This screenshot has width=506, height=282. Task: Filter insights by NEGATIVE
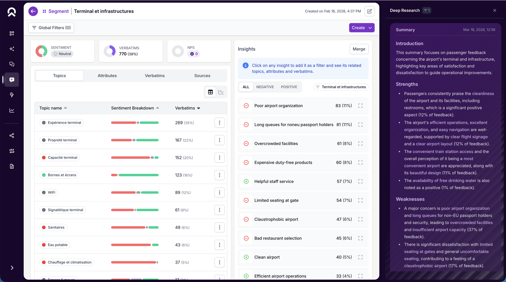point(265,87)
